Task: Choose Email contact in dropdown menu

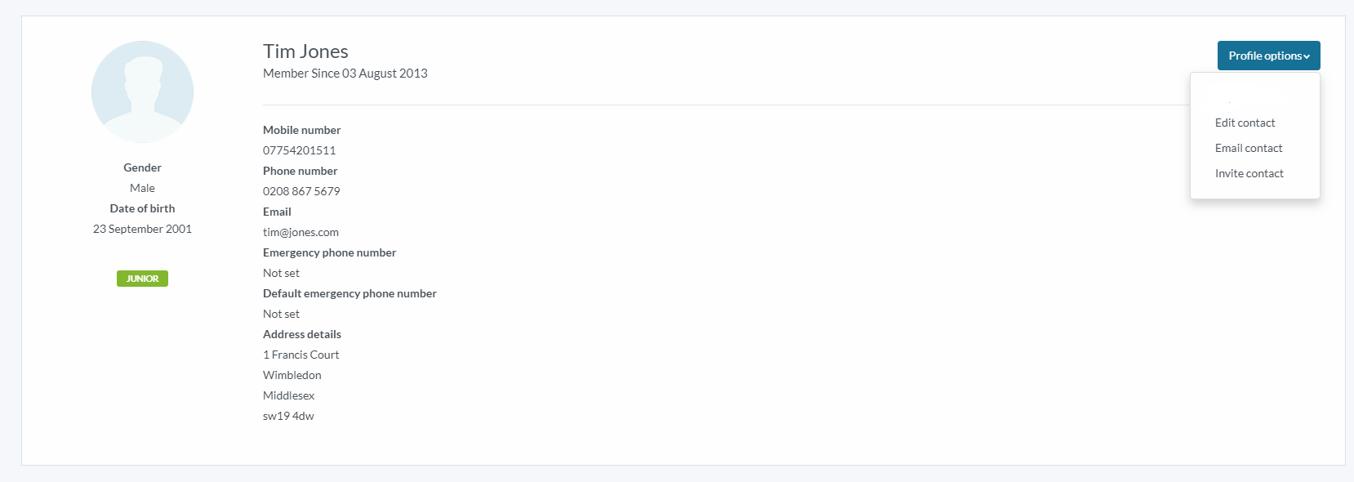Action: [1249, 148]
